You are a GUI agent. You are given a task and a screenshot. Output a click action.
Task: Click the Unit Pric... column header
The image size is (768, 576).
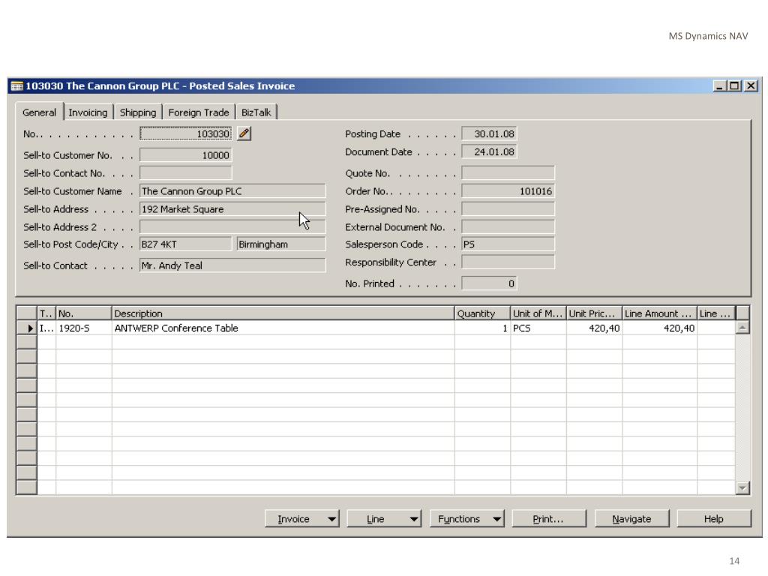click(594, 313)
